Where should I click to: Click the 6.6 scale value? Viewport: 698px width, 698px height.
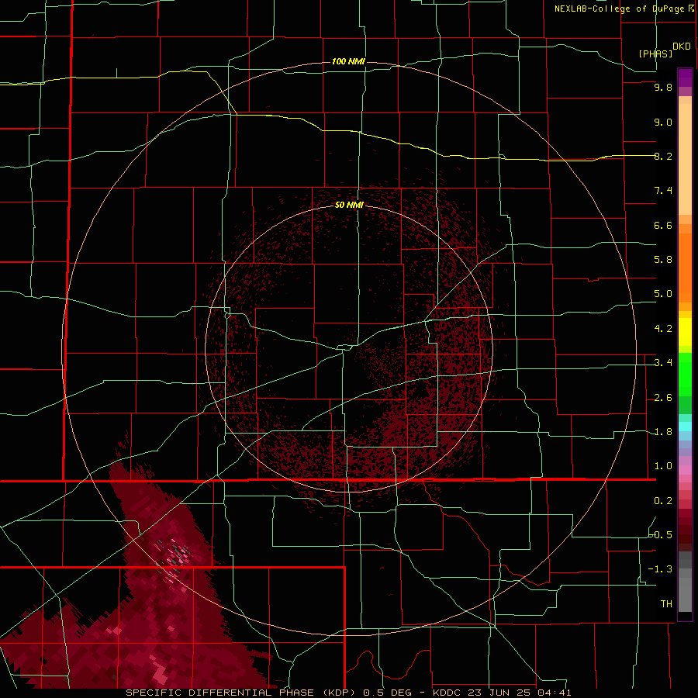[663, 225]
